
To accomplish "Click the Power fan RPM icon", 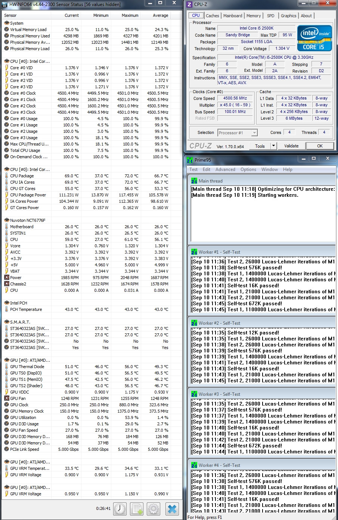I will (6, 277).
